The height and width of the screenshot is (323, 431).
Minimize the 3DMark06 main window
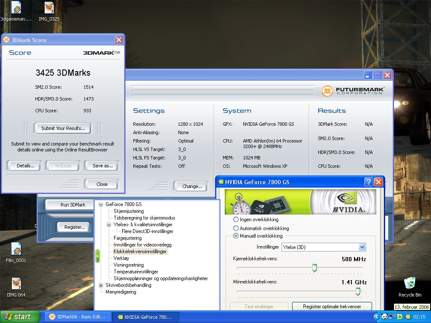pyautogui.click(x=368, y=75)
